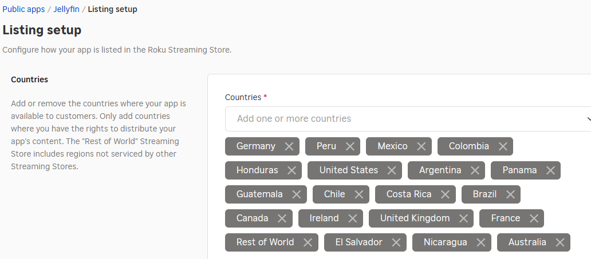Remove Australia from selected countries
The image size is (591, 259).
(x=560, y=242)
